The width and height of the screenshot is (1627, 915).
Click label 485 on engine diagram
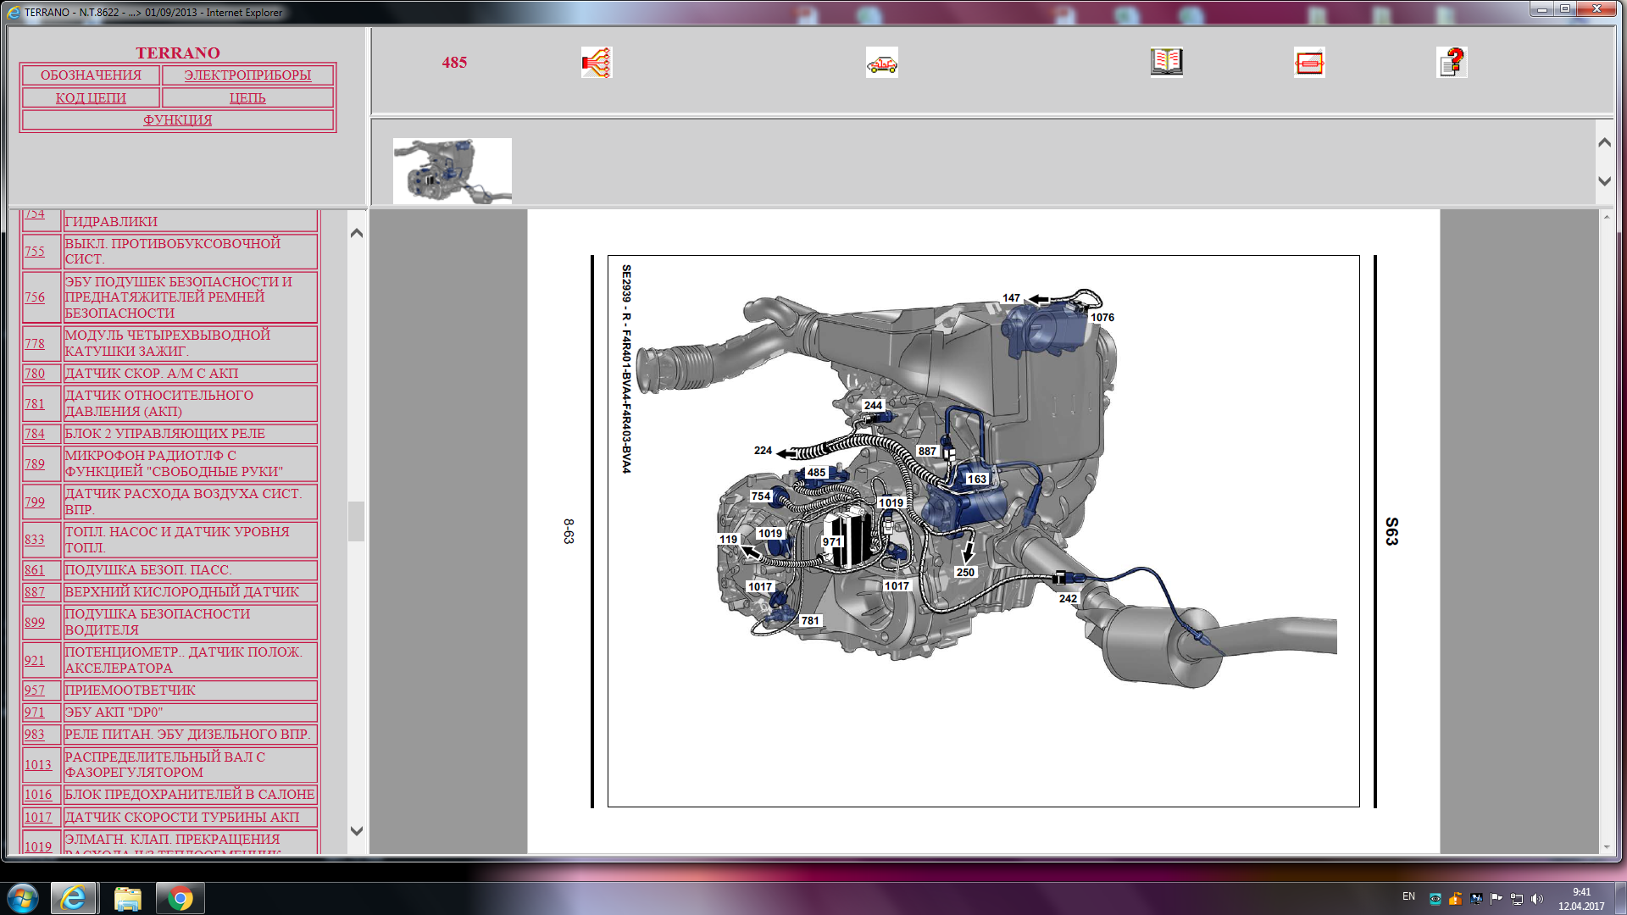pyautogui.click(x=816, y=473)
